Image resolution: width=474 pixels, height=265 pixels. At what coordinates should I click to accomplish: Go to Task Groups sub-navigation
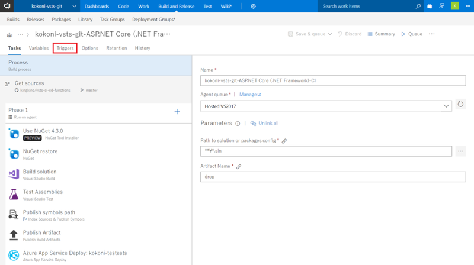coord(112,20)
